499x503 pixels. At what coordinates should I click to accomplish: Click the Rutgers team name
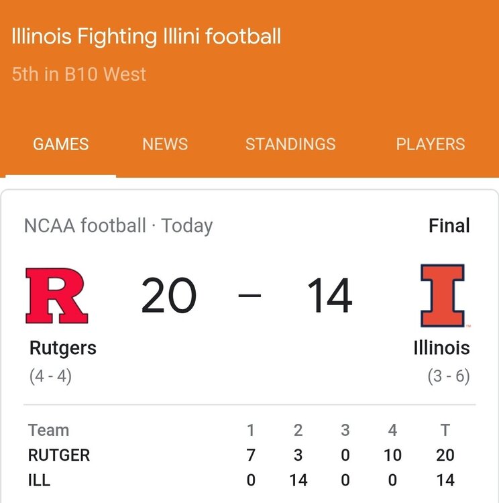click(63, 348)
